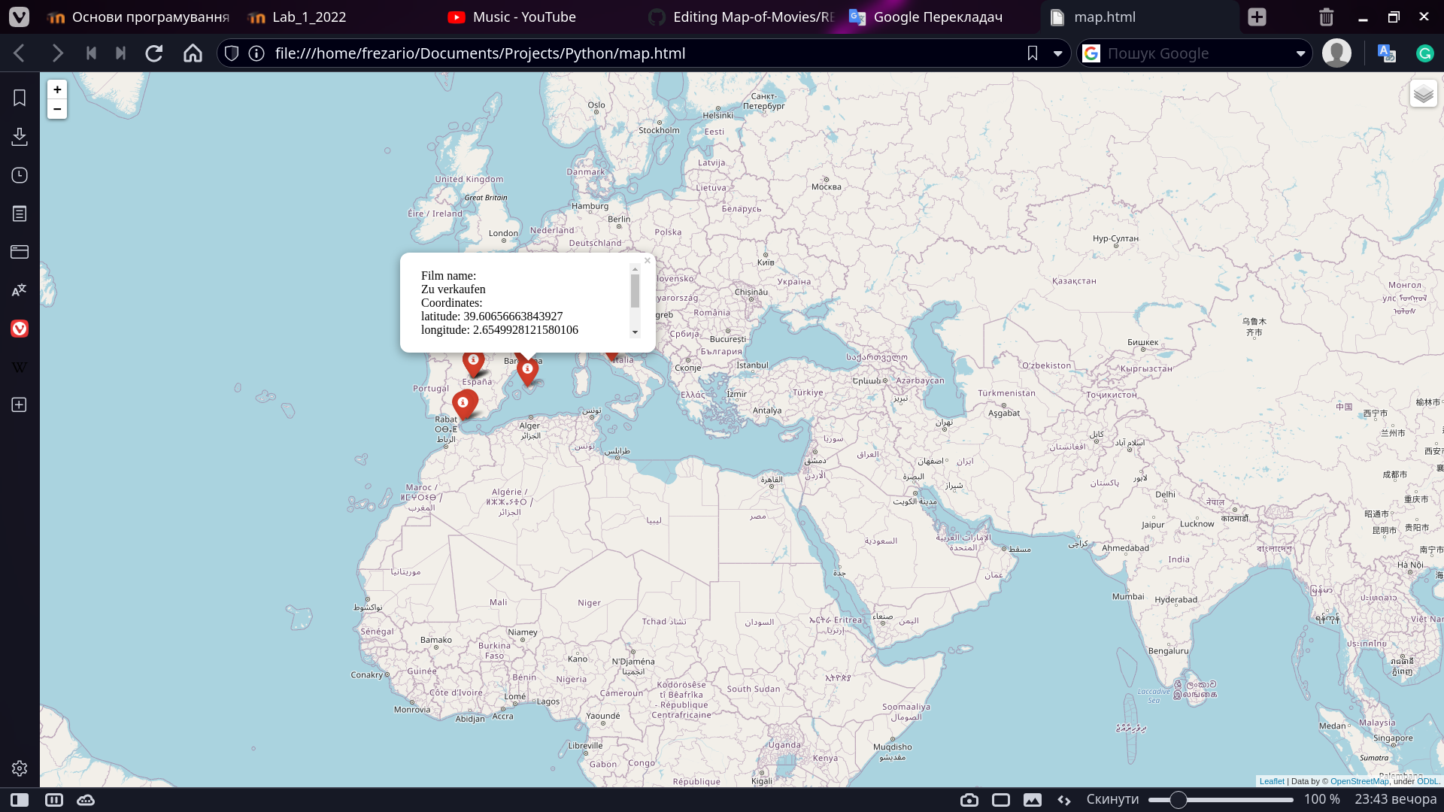Toggle the side panel visibility
1444x812 pixels.
[x=20, y=799]
